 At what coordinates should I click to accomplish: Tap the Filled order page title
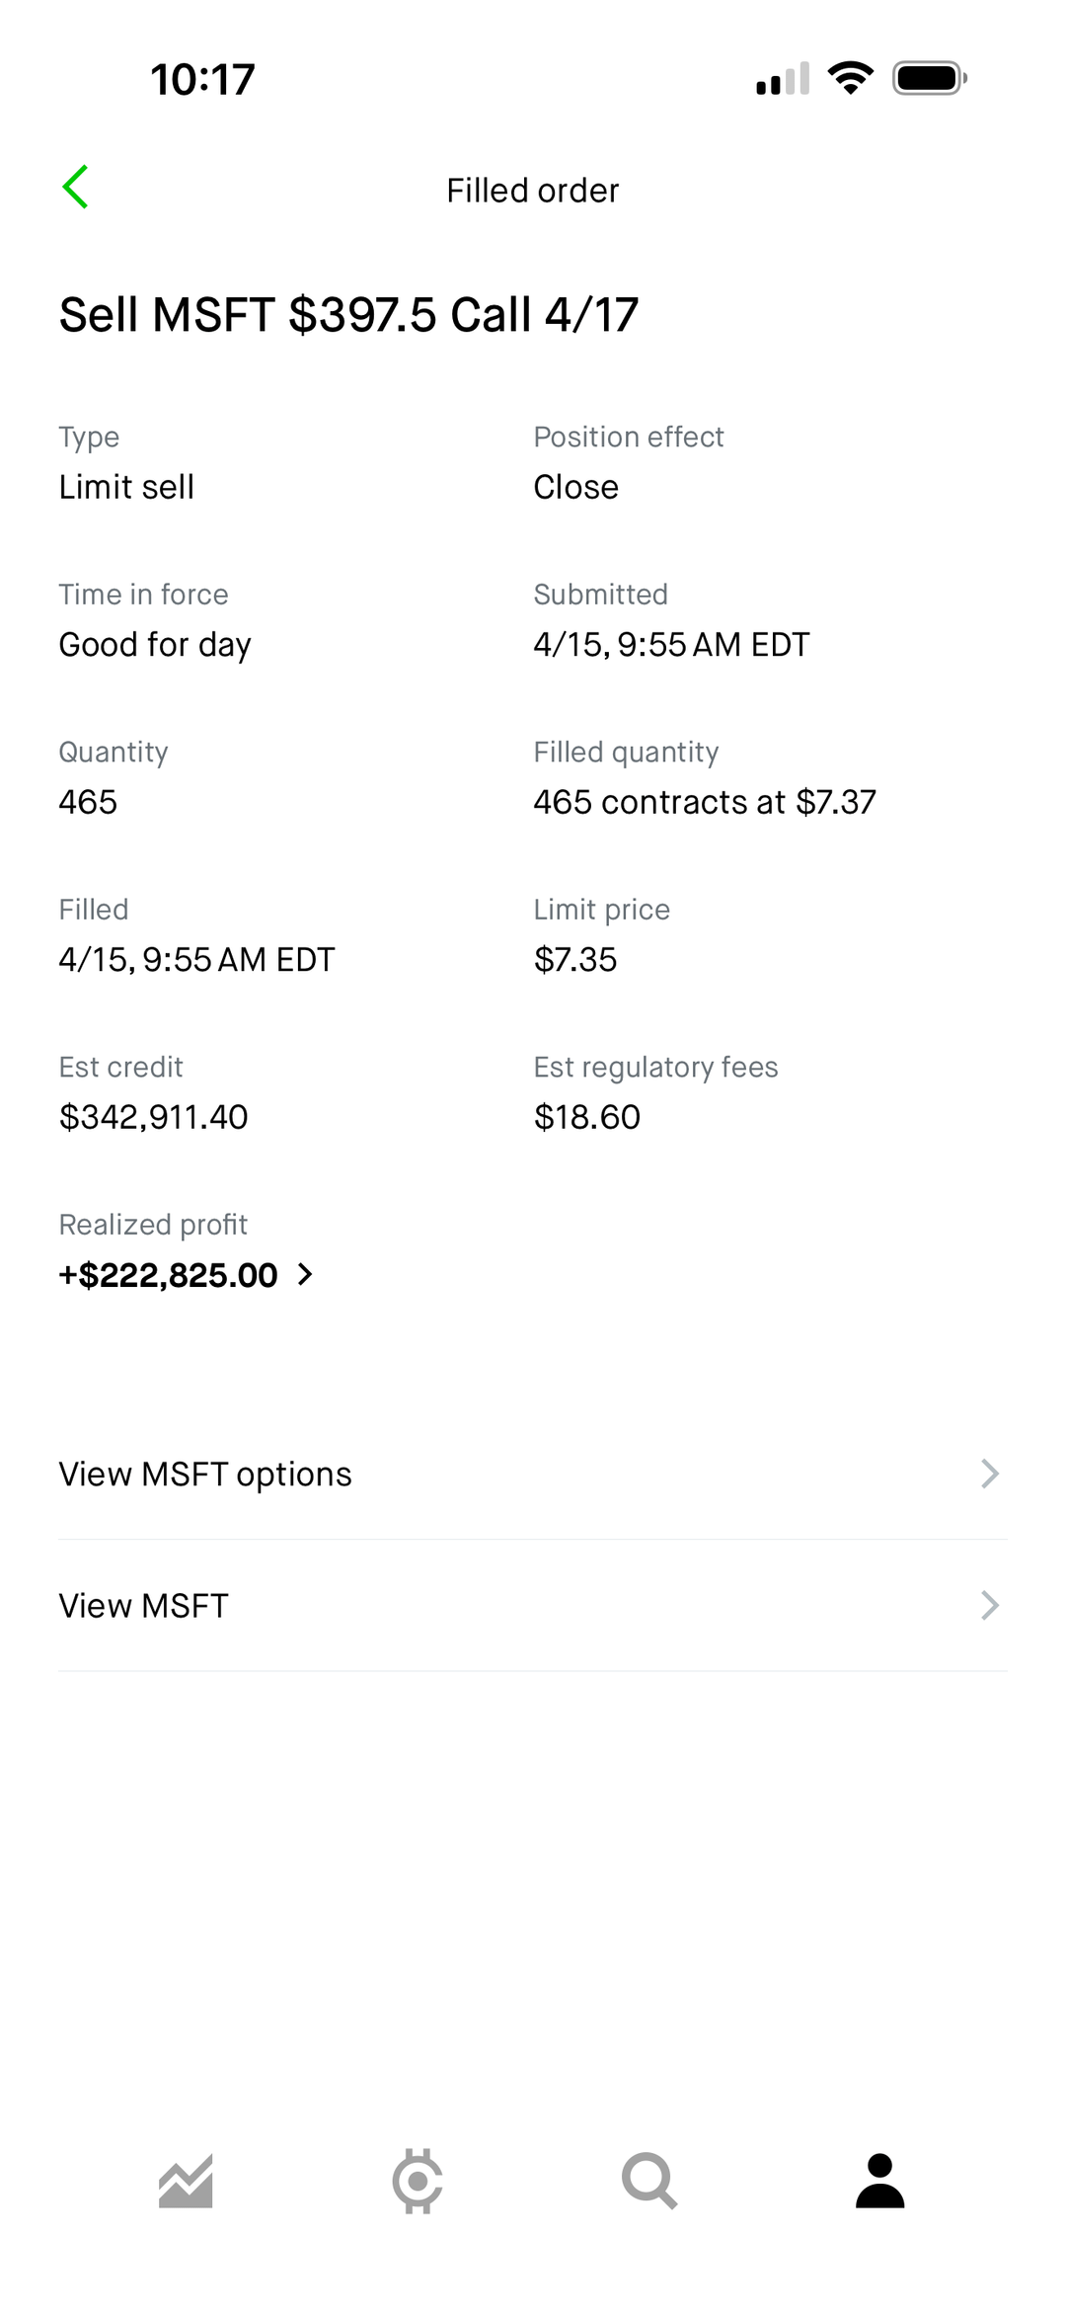point(532,191)
